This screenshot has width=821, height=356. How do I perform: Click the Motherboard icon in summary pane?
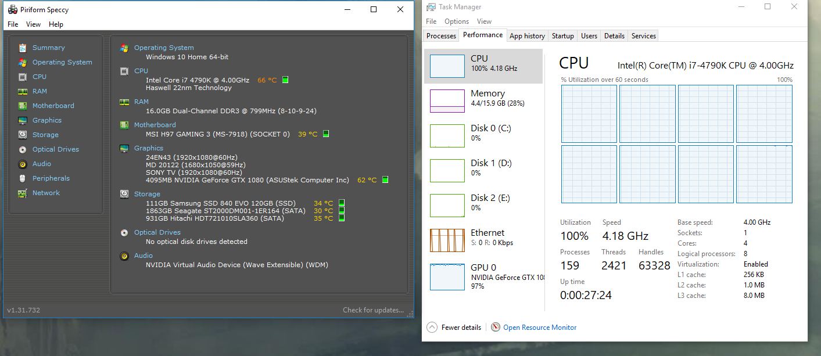[124, 125]
